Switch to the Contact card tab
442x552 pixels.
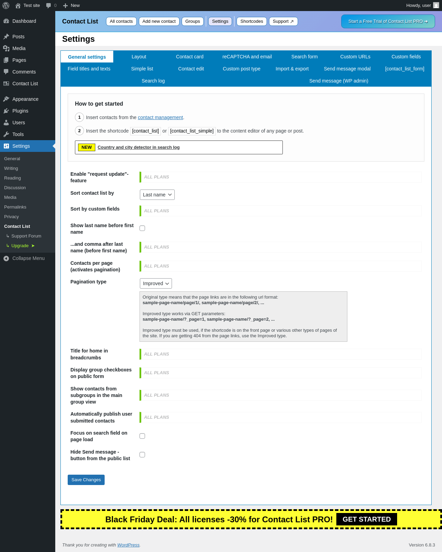coord(190,57)
